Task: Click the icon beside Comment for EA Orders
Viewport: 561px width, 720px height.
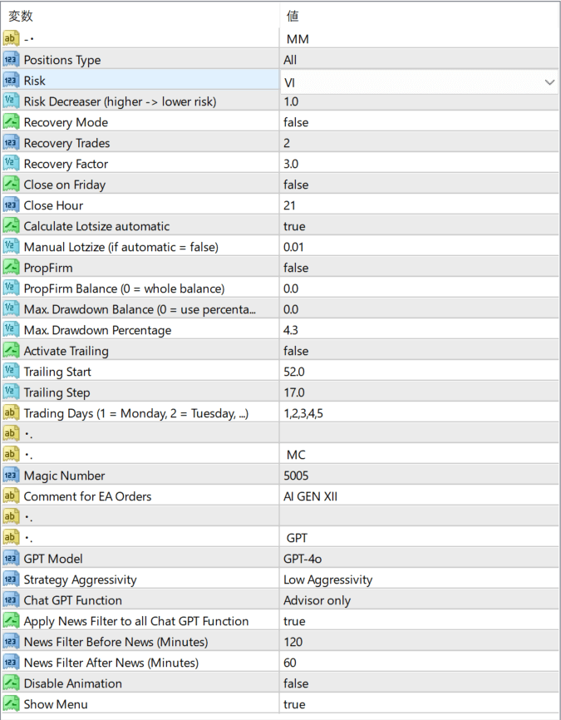Action: coord(11,496)
